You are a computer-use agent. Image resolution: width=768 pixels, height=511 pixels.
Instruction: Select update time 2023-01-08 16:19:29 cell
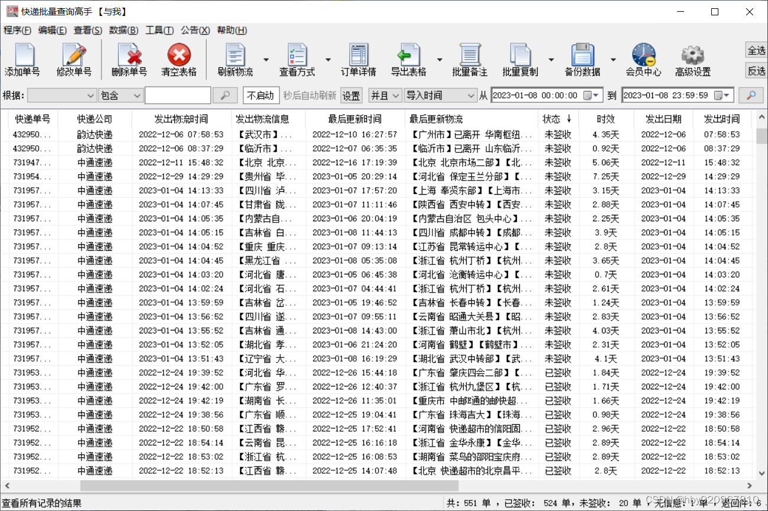[x=354, y=359]
